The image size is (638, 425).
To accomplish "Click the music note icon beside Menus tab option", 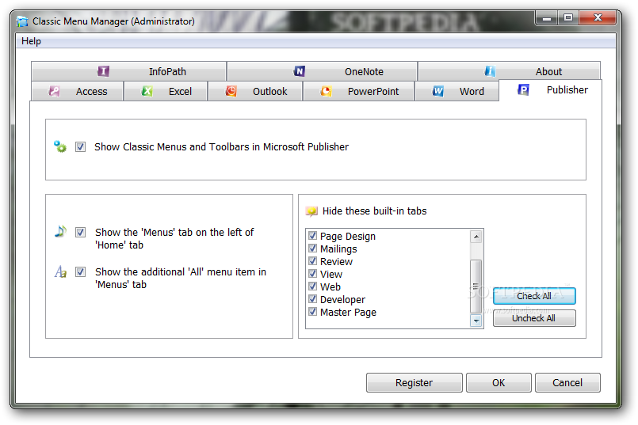I will [x=60, y=232].
